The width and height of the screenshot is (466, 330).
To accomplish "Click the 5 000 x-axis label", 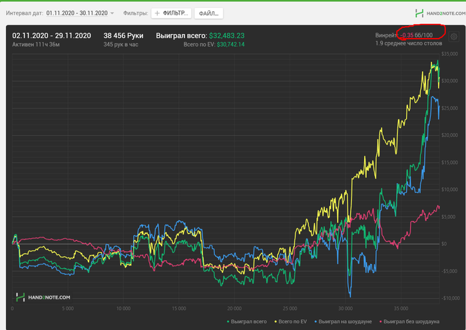I will click(68, 308).
